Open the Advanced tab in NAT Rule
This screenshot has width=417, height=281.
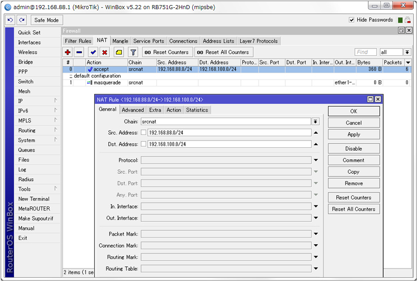pyautogui.click(x=133, y=110)
